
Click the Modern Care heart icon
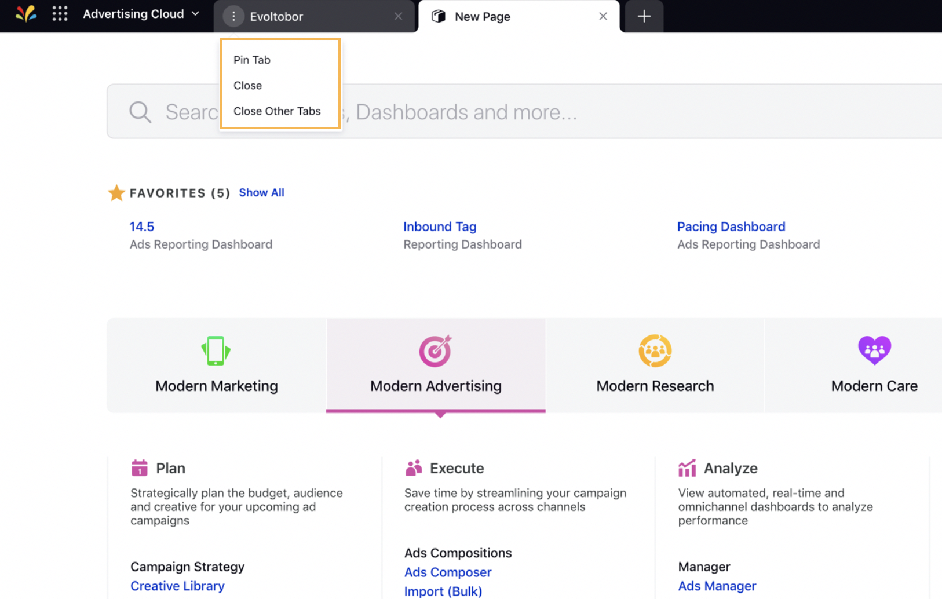[874, 350]
